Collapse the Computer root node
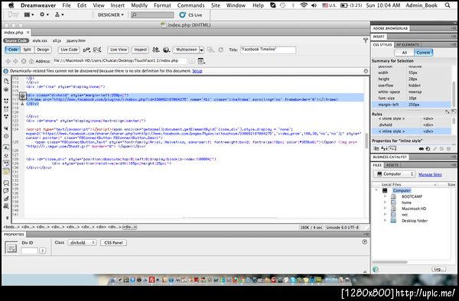The height and width of the screenshot is (301, 459). click(x=376, y=190)
